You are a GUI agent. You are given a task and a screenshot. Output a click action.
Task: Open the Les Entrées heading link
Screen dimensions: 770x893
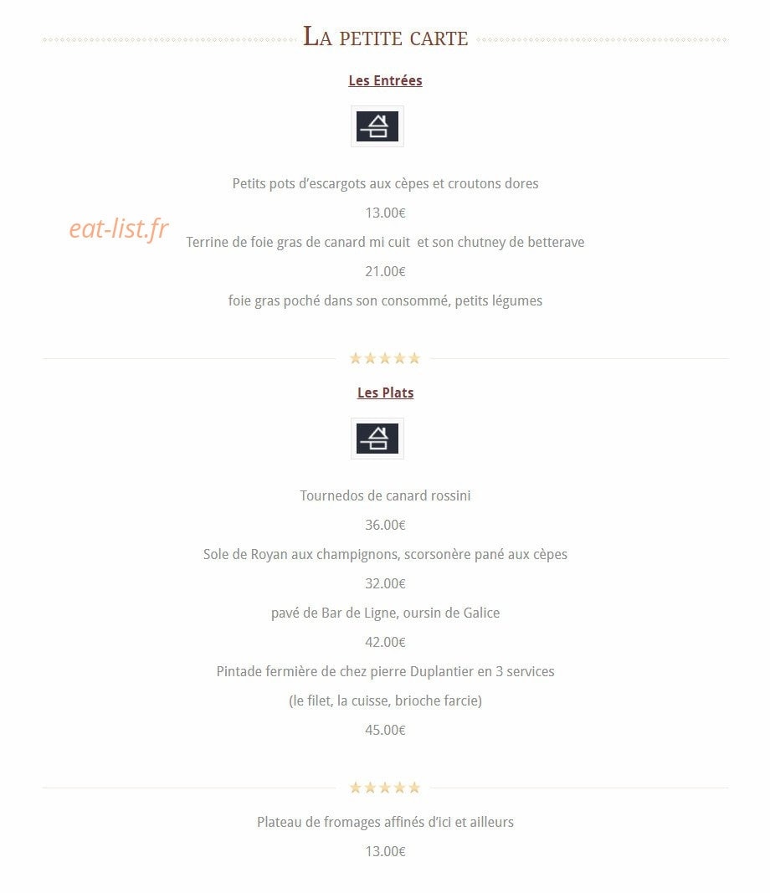point(385,80)
